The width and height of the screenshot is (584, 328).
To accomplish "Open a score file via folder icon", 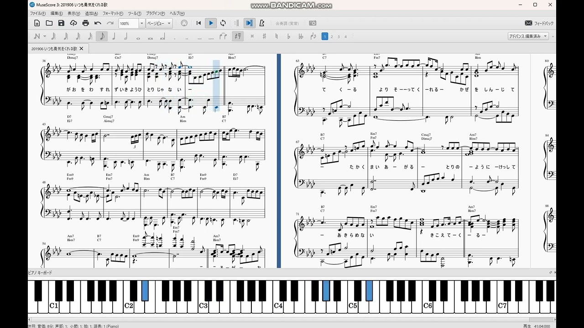I will click(49, 23).
